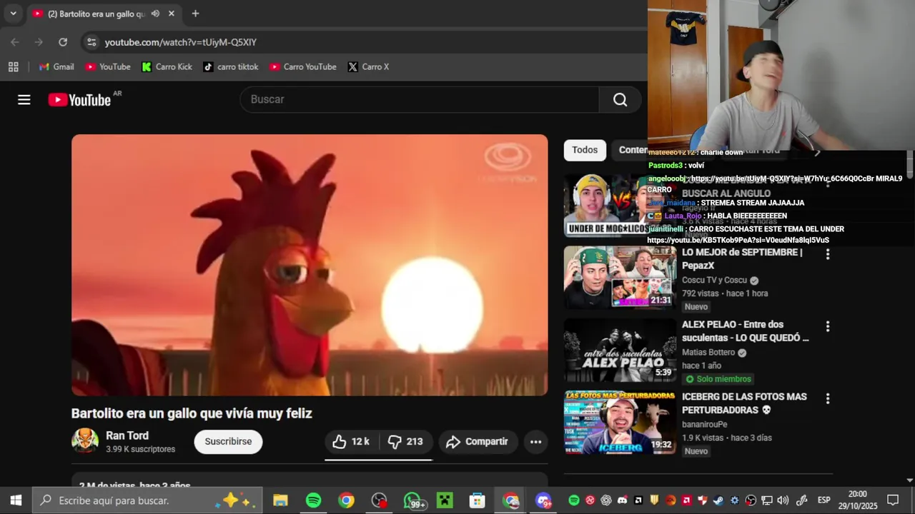Mute the tab via its speaker icon
The width and height of the screenshot is (915, 514).
tap(155, 14)
